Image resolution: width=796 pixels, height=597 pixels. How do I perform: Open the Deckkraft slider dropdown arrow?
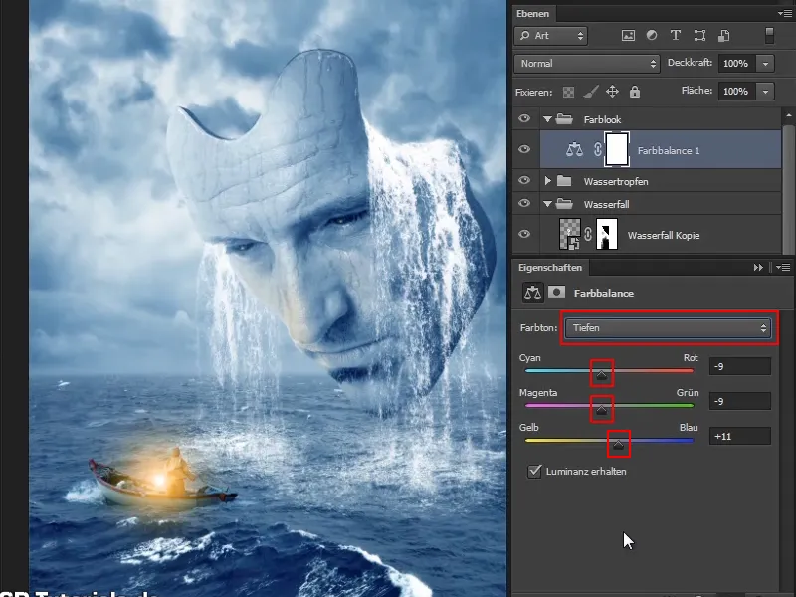765,64
